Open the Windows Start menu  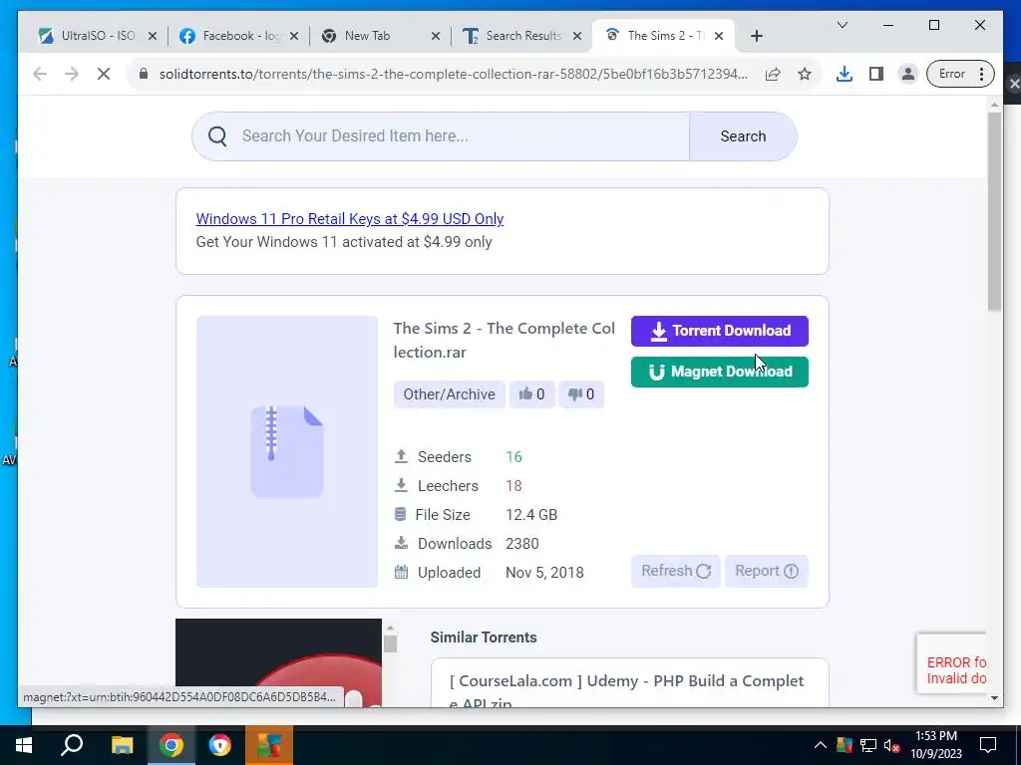pyautogui.click(x=24, y=745)
